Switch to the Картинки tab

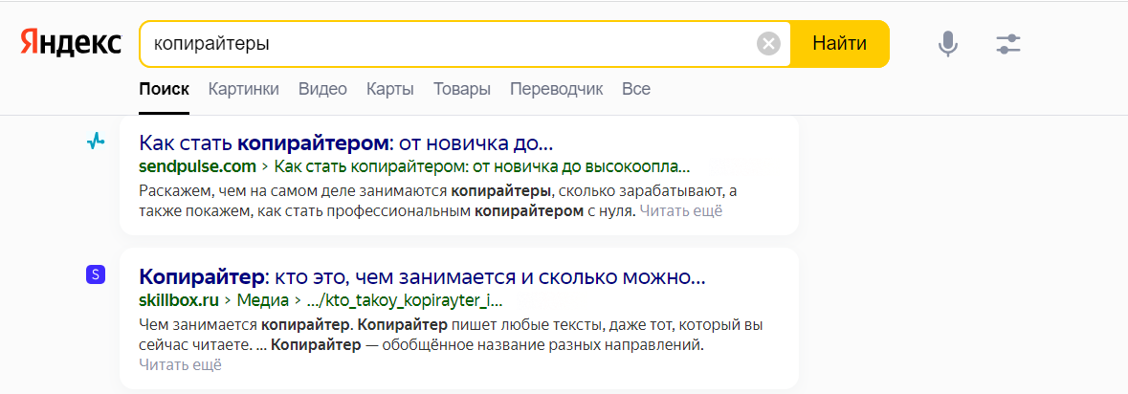(244, 89)
